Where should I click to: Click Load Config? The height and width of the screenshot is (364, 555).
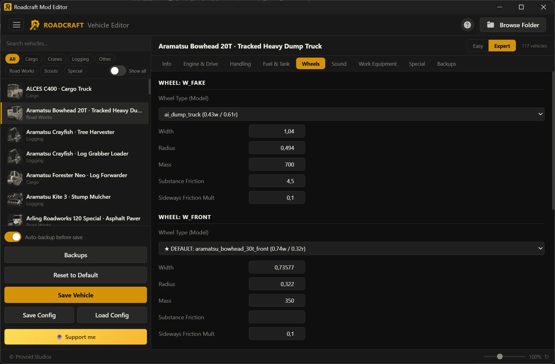point(112,315)
